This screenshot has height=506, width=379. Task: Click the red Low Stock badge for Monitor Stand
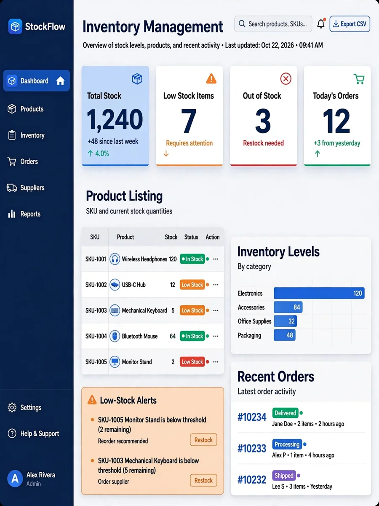192,362
